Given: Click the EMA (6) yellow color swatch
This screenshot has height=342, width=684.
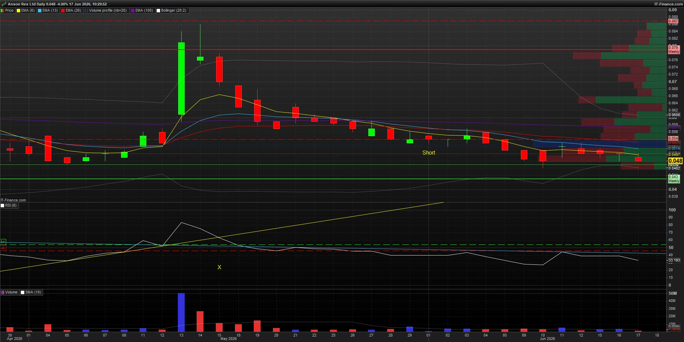Looking at the screenshot, I should point(18,11).
